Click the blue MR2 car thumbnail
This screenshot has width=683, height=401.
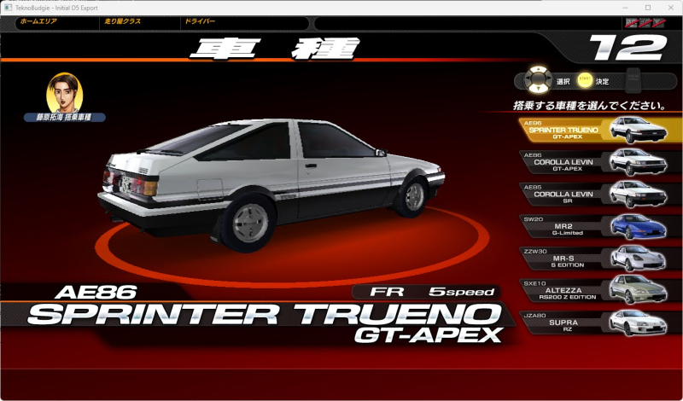tap(638, 226)
